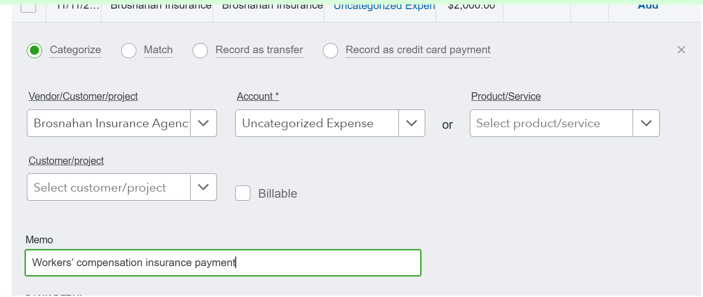Open the Product/Service dropdown arrow
The width and height of the screenshot is (703, 297).
(646, 123)
